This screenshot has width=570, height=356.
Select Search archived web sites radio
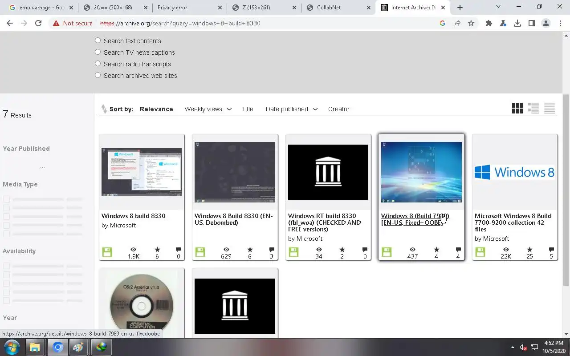(x=98, y=75)
